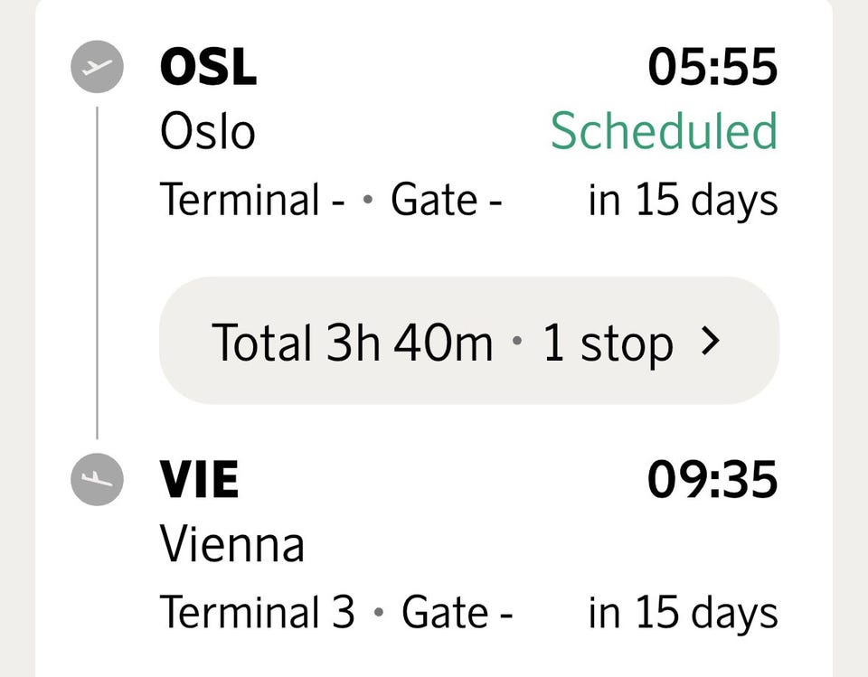This screenshot has width=868, height=677.
Task: Click the 1 stop text in pill
Action: [x=608, y=343]
